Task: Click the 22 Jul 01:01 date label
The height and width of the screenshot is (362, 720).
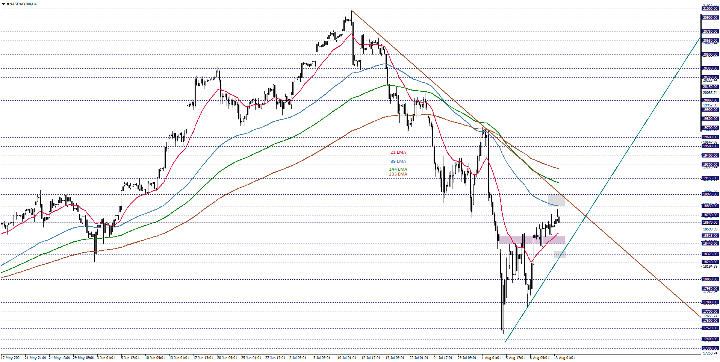Action: 419,358
